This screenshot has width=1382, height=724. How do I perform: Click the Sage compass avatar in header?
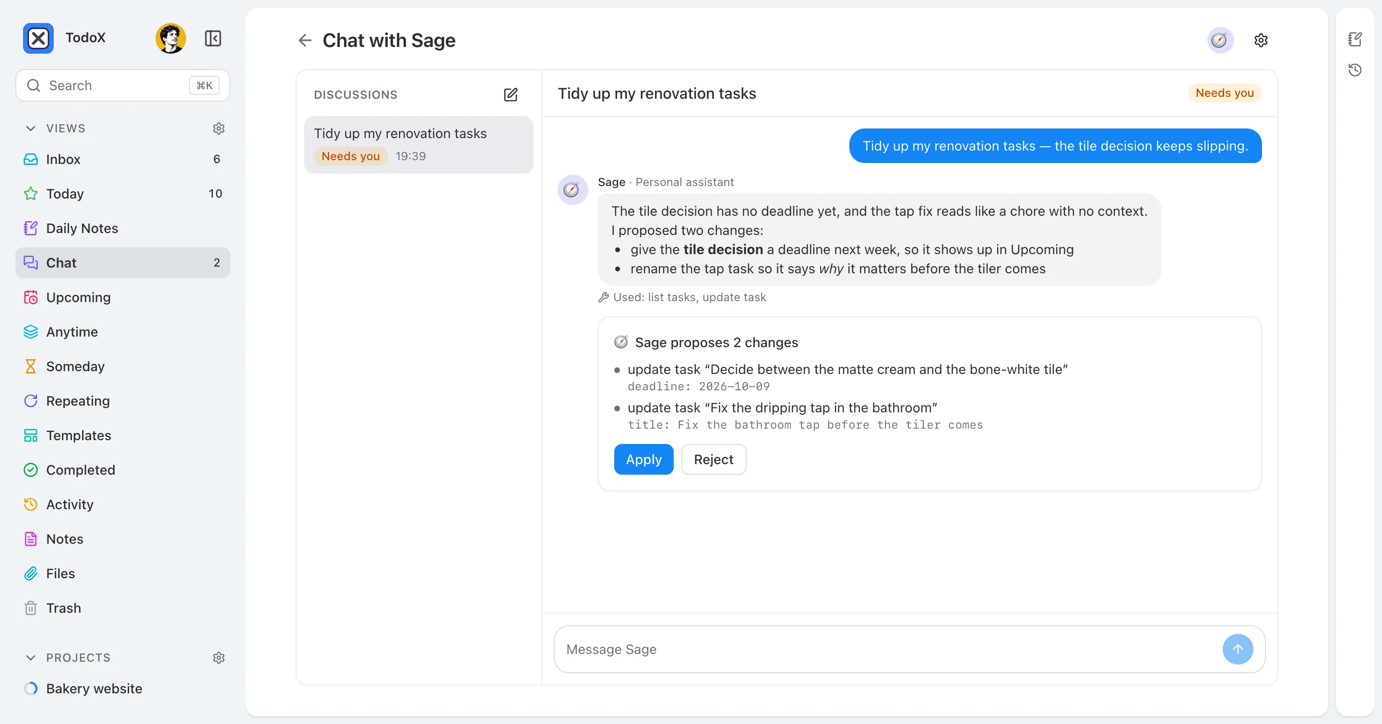1220,40
